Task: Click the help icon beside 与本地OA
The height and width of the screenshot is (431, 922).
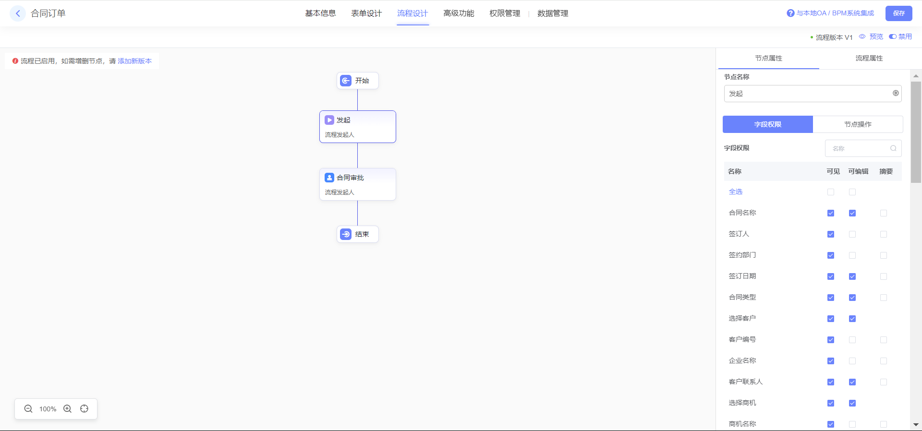Action: tap(790, 13)
